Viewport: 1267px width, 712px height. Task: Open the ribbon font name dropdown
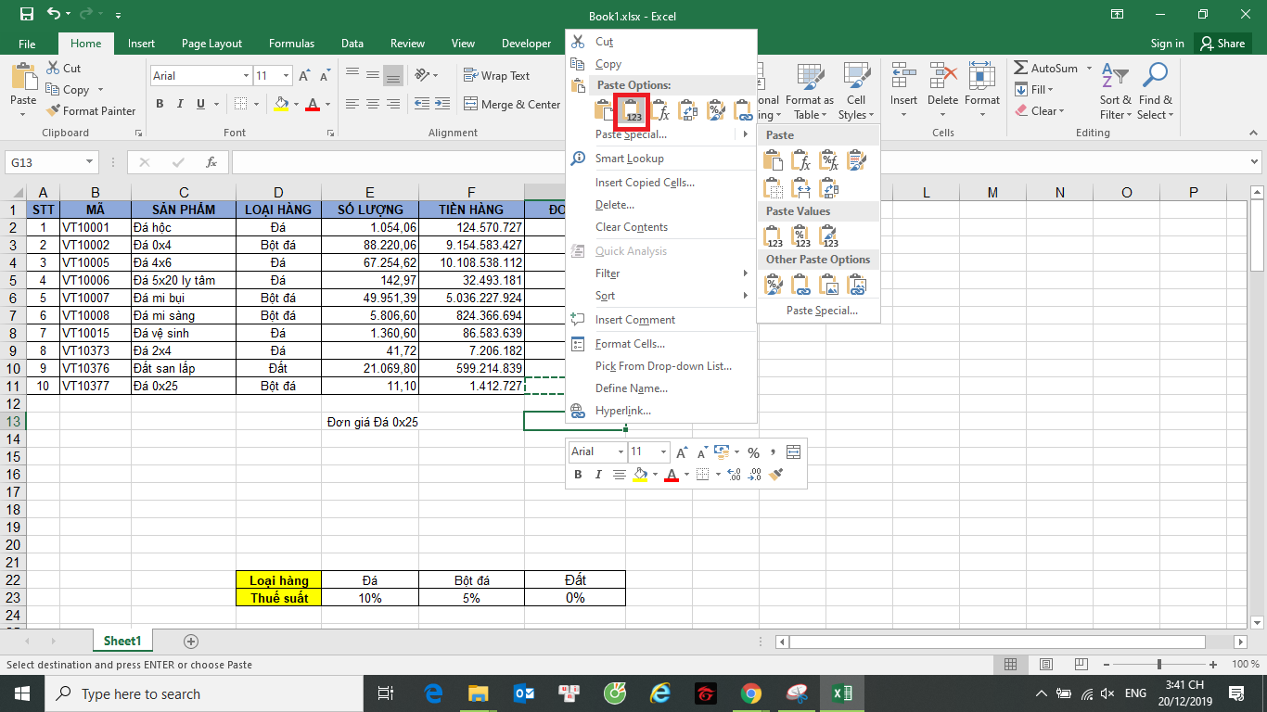pos(246,76)
